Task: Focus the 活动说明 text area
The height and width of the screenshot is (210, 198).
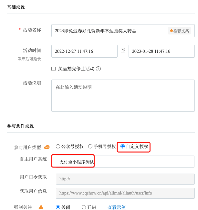Action: coord(123,96)
